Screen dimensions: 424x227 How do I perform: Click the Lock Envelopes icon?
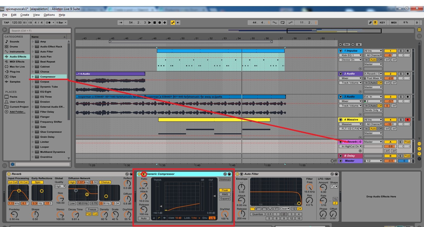pos(359,45)
